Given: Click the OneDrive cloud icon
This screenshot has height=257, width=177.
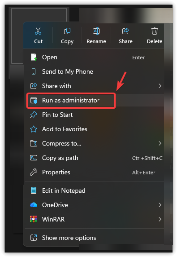Looking at the screenshot, I should pos(34,205).
